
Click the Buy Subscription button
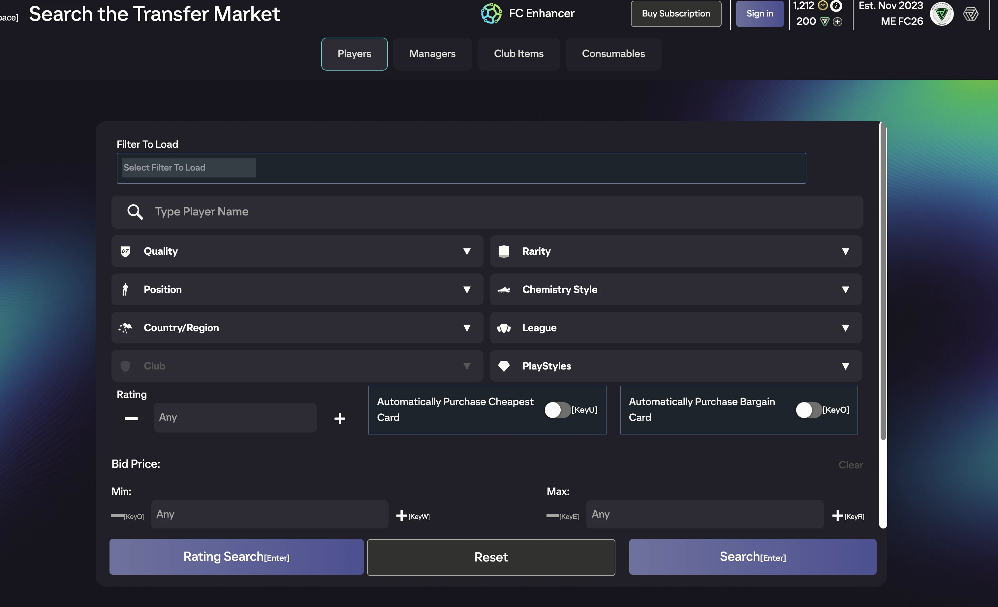point(675,14)
